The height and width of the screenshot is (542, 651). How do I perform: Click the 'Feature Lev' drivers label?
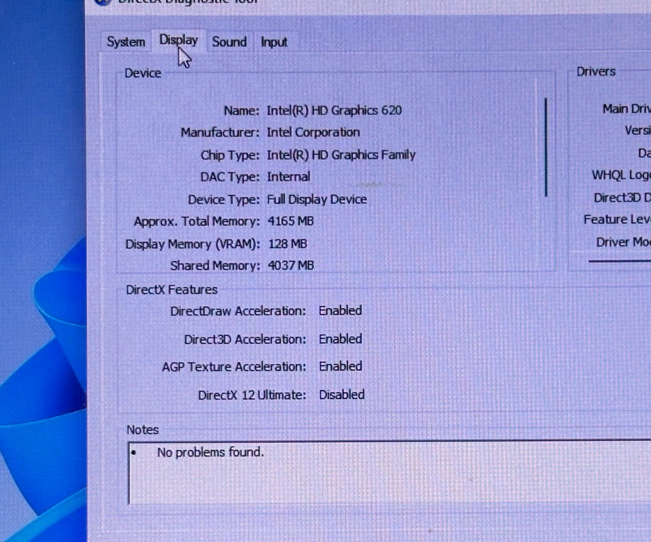coord(617,219)
